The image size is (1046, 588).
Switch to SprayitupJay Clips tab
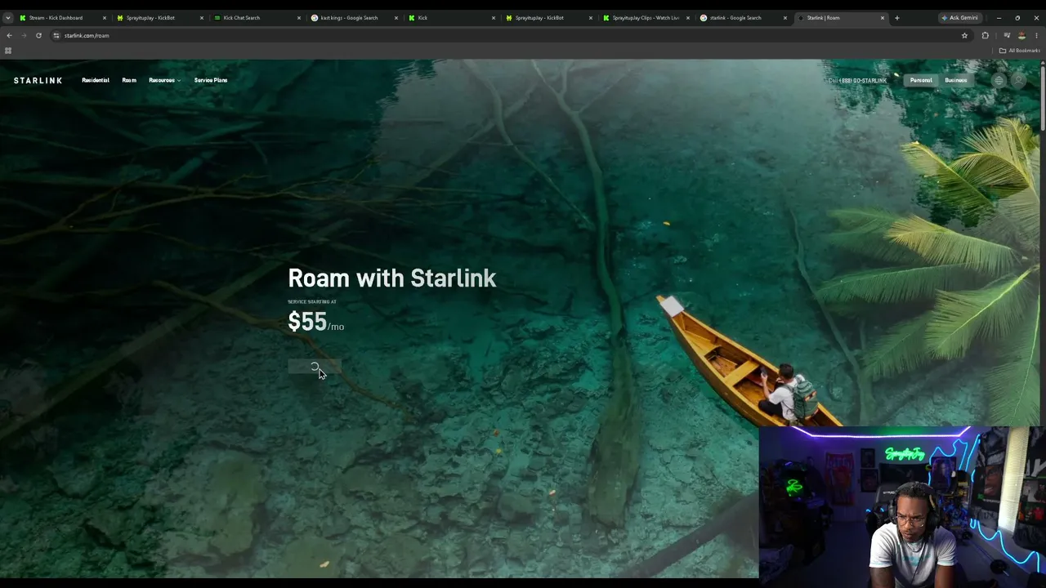[646, 18]
